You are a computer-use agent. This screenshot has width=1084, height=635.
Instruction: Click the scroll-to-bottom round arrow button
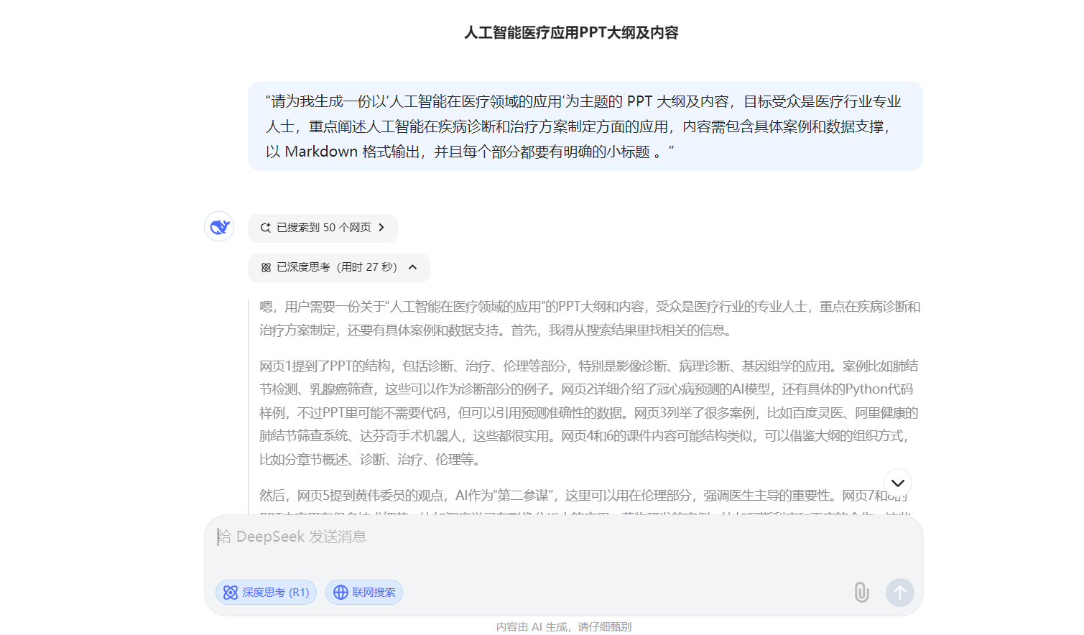pyautogui.click(x=897, y=483)
